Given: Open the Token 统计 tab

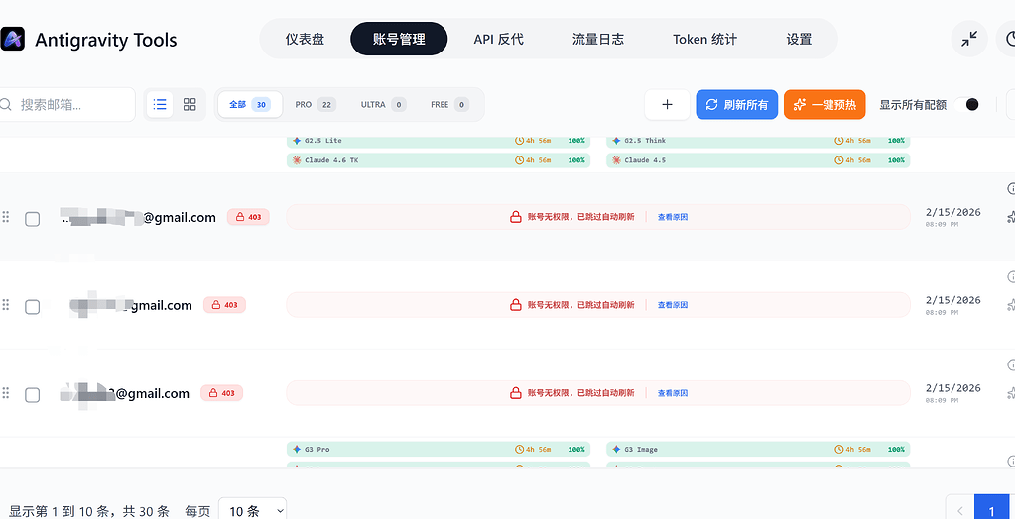Looking at the screenshot, I should point(704,39).
